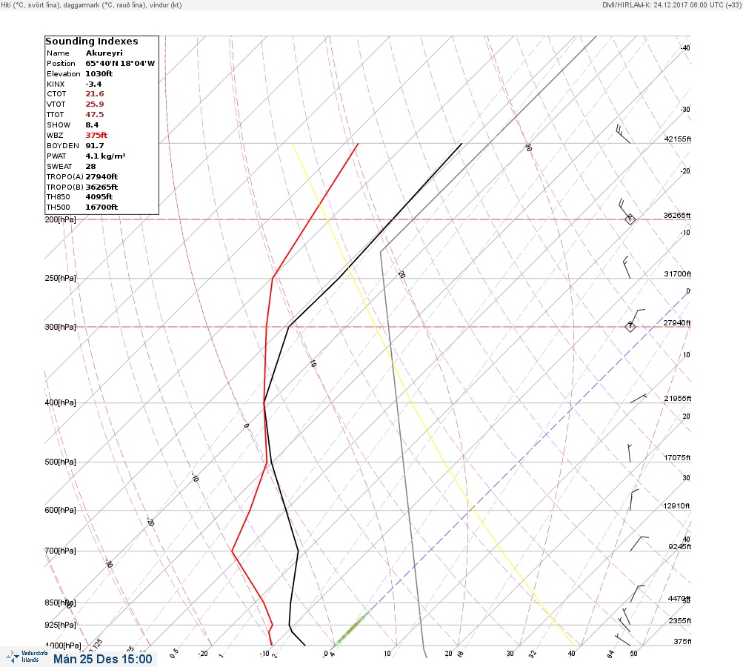
Task: Click the 'TROPO(A)' label in the table
Action: 65,177
